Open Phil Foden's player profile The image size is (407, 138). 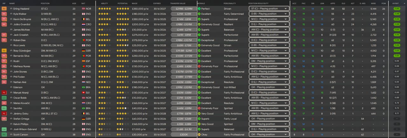pos(20,77)
